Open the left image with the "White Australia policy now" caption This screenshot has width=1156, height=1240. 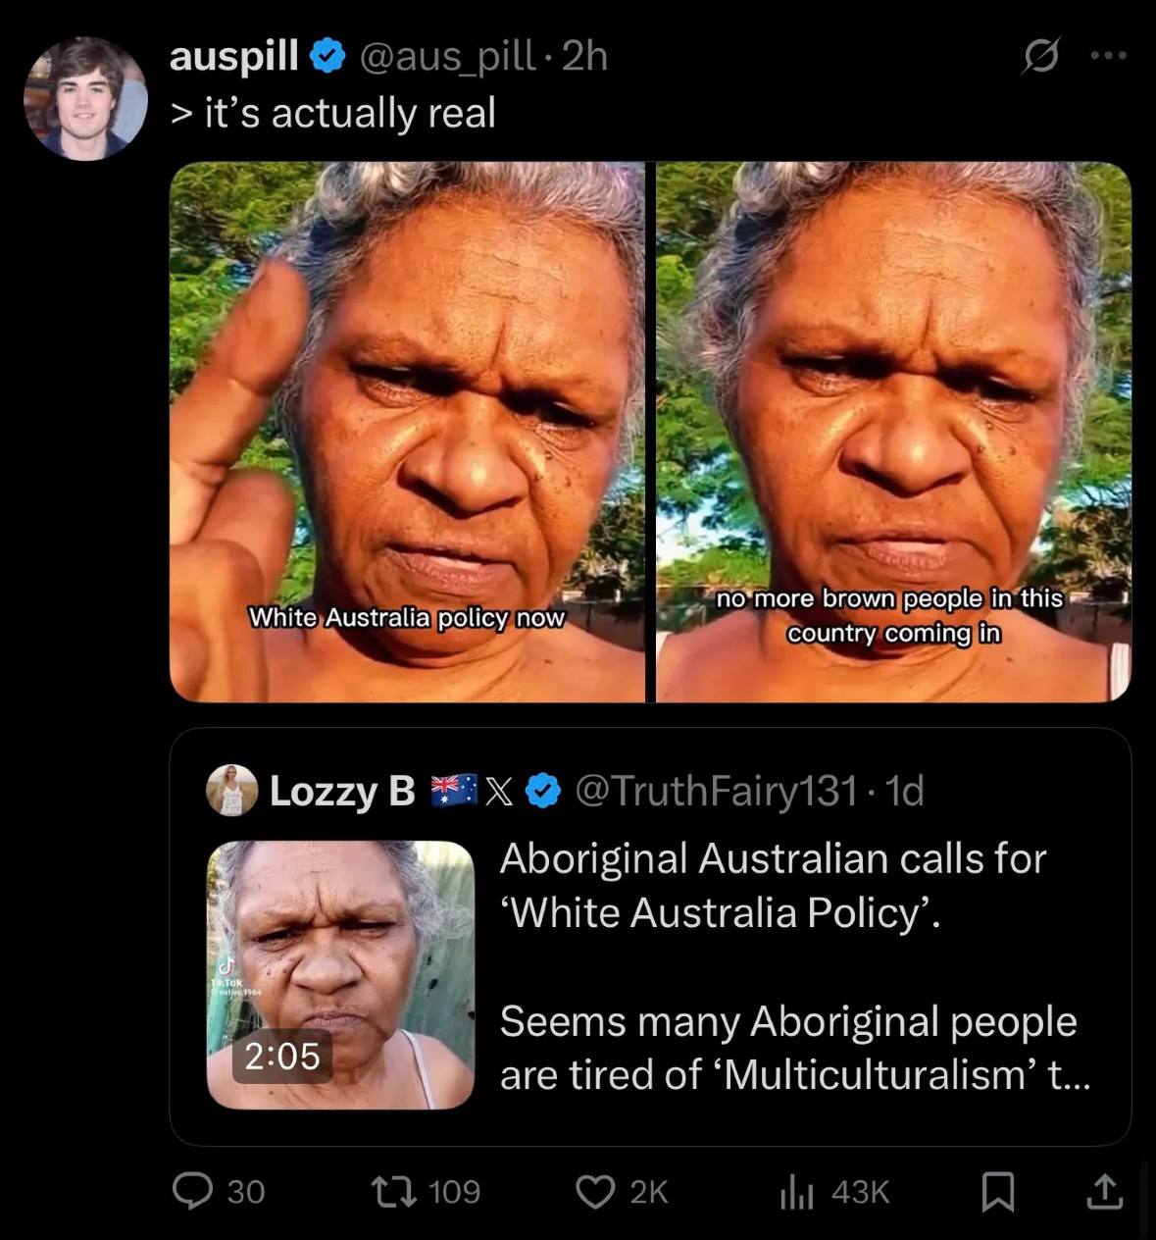pyautogui.click(x=407, y=432)
